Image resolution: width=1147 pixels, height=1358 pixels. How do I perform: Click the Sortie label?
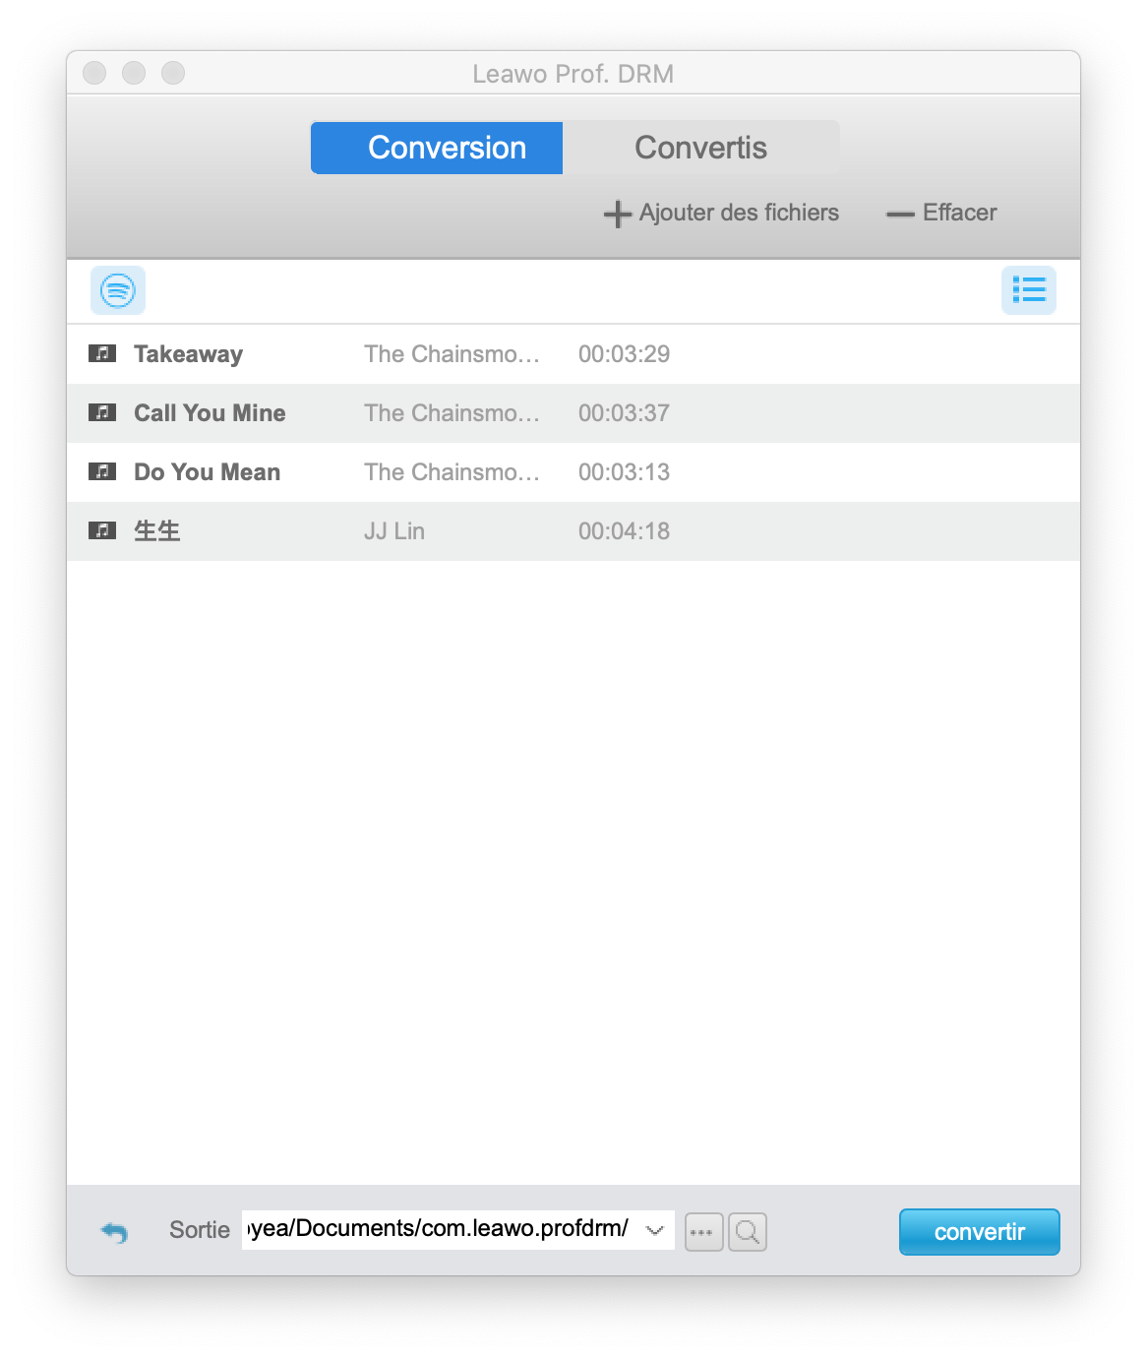[200, 1230]
